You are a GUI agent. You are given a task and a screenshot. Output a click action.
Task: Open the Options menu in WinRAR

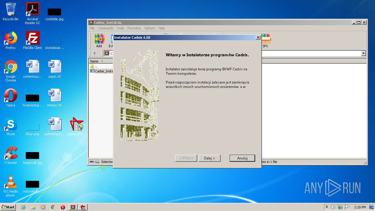click(x=150, y=28)
